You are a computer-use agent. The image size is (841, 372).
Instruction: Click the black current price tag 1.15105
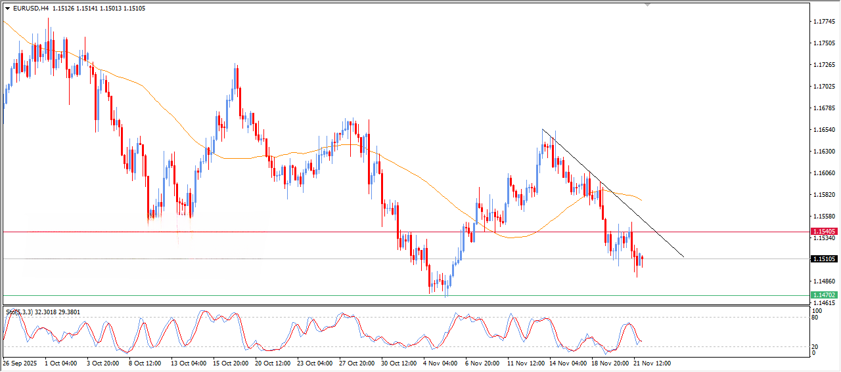click(x=823, y=259)
